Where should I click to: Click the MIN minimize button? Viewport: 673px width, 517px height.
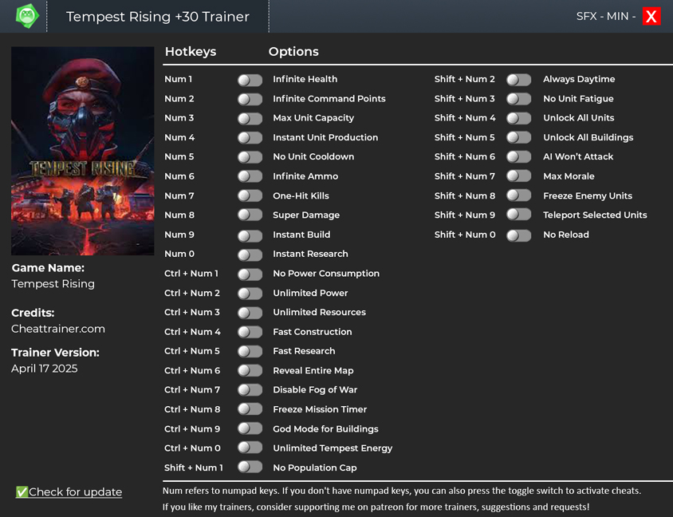[617, 16]
